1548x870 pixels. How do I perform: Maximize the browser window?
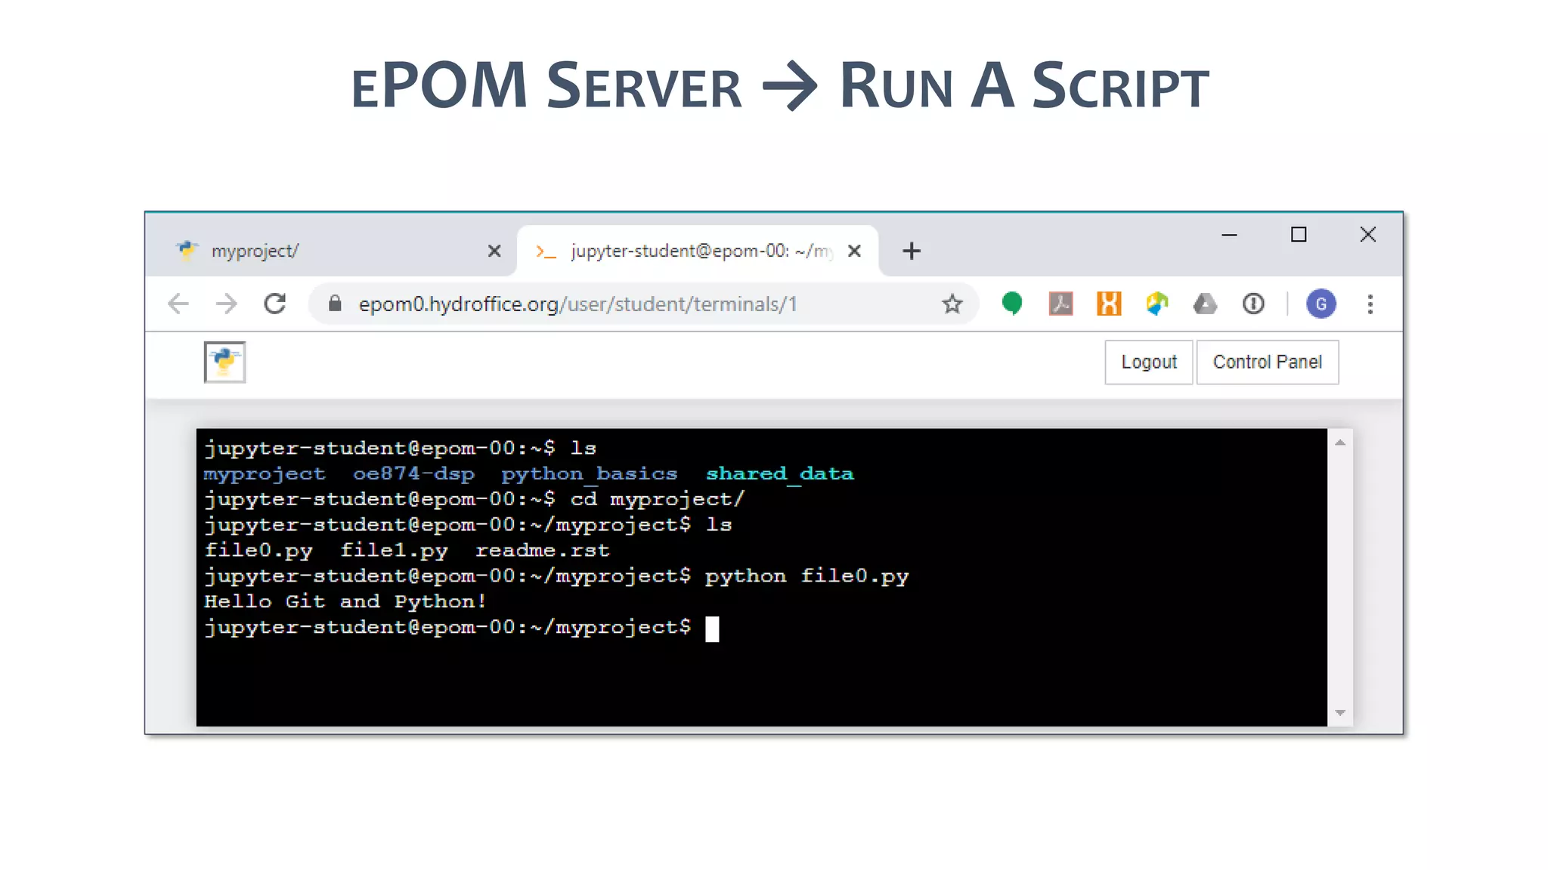tap(1299, 235)
